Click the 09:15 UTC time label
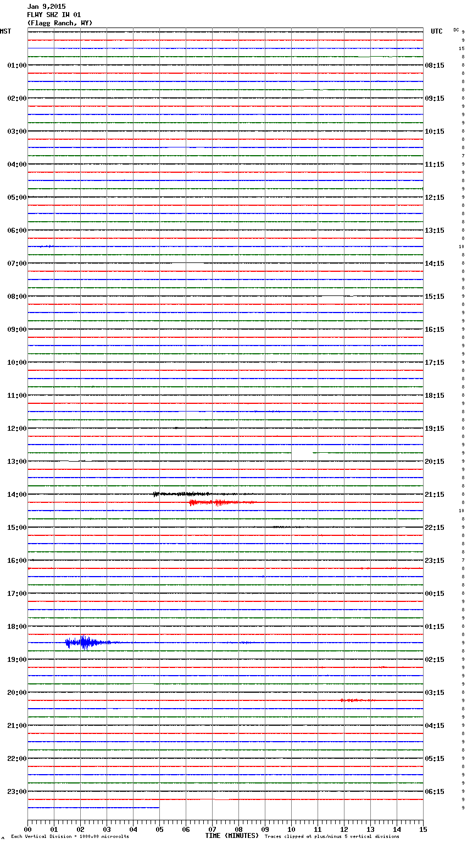The height and width of the screenshot is (844, 467). [x=435, y=98]
